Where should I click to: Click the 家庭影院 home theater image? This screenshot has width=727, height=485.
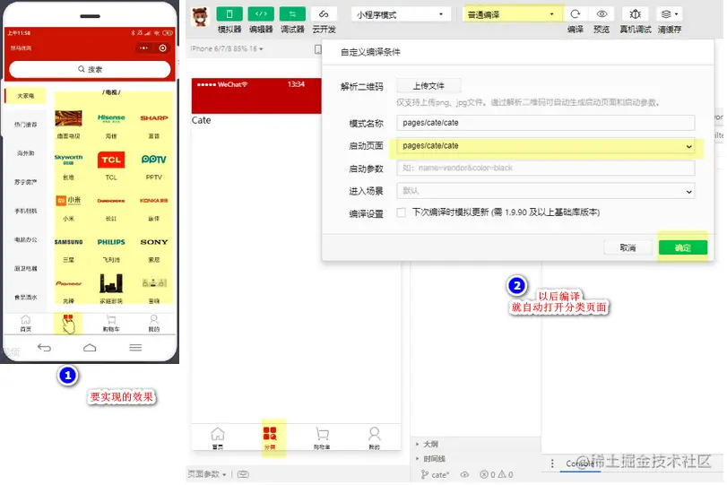[111, 283]
